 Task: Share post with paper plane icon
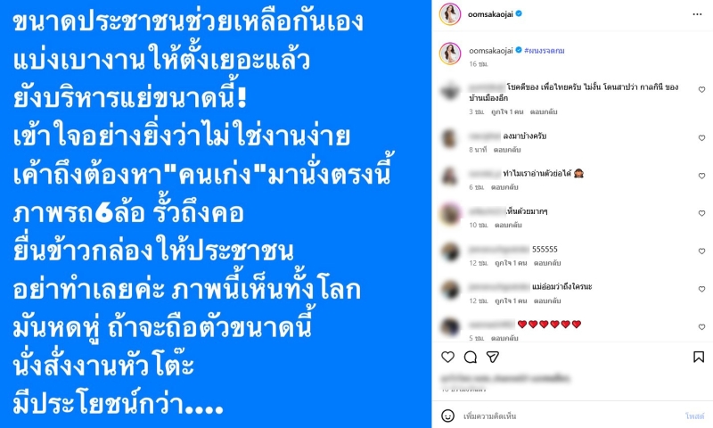(x=493, y=357)
